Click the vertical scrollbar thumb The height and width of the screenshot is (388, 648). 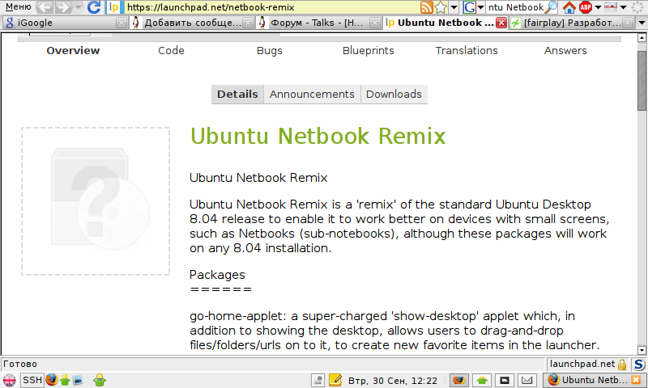(642, 81)
